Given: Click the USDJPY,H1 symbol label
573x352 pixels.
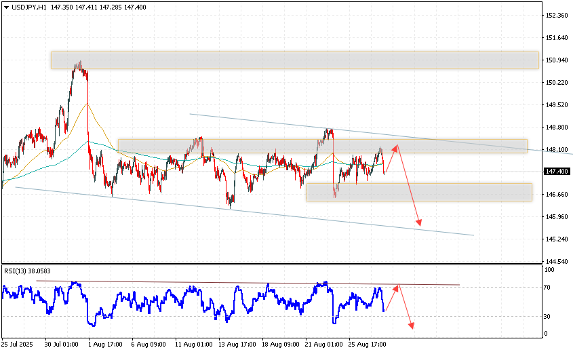Looking at the screenshot, I should point(29,7).
